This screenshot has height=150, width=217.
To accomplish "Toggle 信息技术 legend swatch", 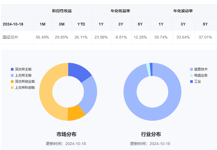I will click(192, 69).
